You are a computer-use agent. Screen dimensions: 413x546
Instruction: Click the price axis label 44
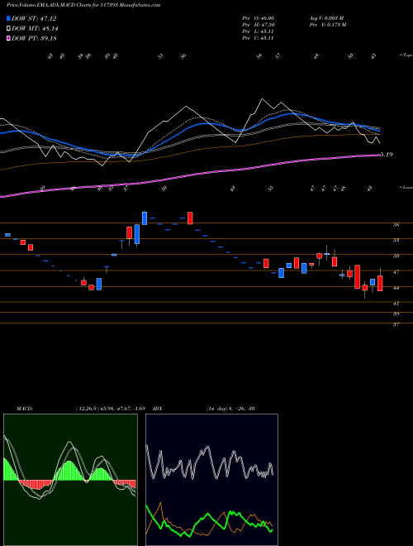tap(396, 288)
